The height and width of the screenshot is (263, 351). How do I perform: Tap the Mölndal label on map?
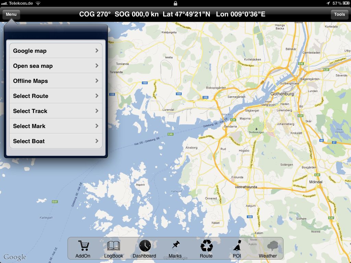pyautogui.click(x=316, y=182)
